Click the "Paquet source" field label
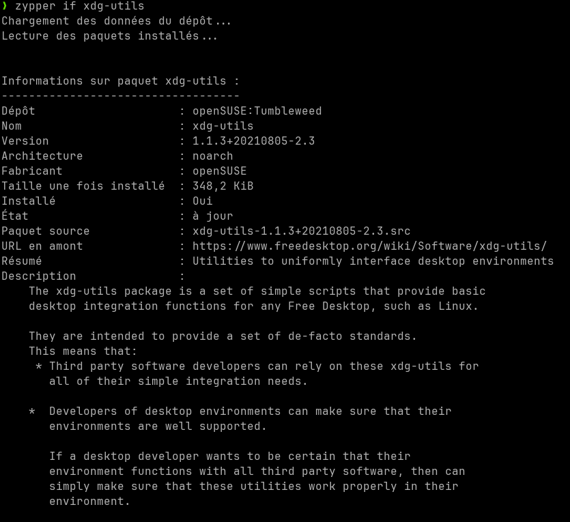 coord(45,231)
